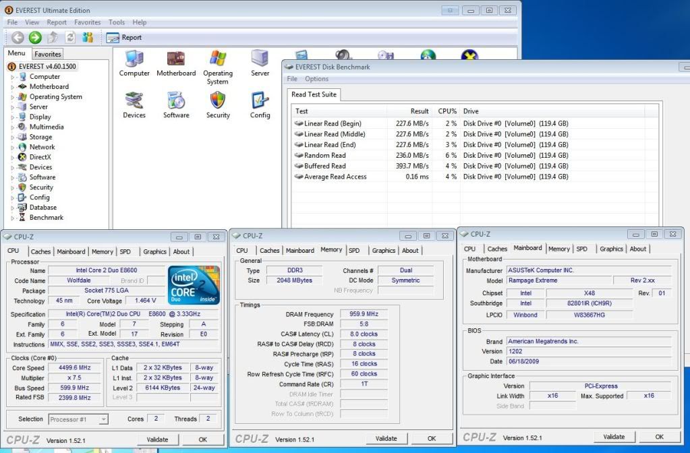Select the Average Read Access result row
The width and height of the screenshot is (690, 453).
coord(476,177)
